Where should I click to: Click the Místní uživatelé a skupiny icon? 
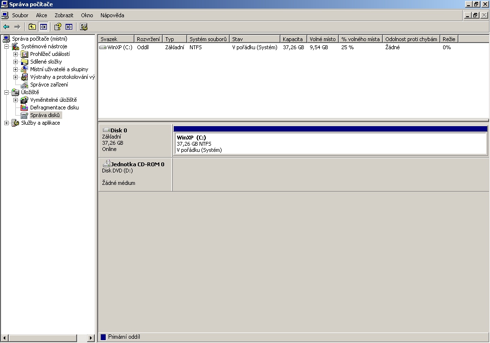(x=24, y=69)
